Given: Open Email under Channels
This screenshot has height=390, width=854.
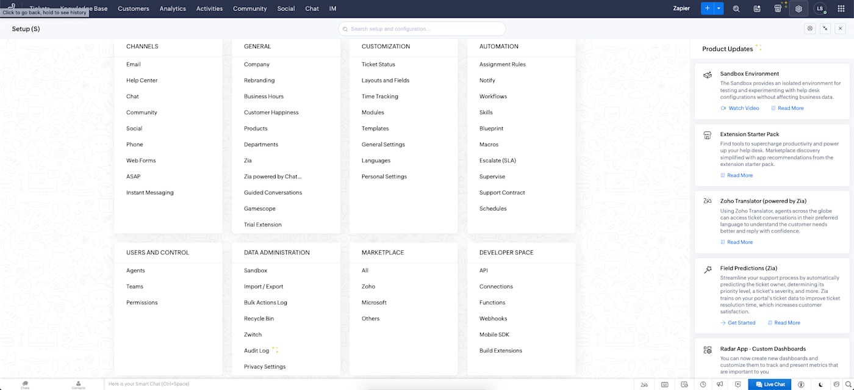Looking at the screenshot, I should pos(134,64).
